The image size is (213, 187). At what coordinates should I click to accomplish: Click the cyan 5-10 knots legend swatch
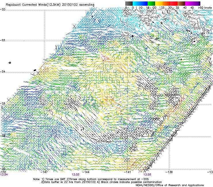click(136, 3)
